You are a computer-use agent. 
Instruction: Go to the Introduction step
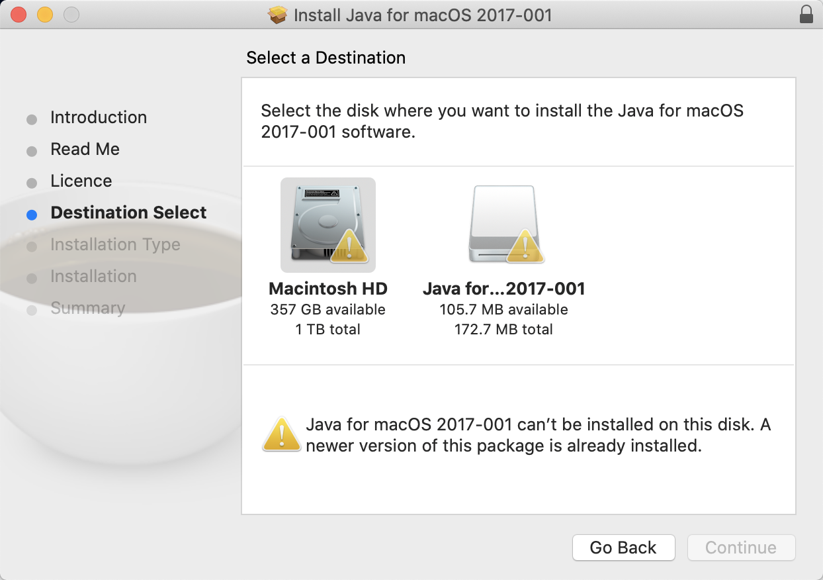99,118
